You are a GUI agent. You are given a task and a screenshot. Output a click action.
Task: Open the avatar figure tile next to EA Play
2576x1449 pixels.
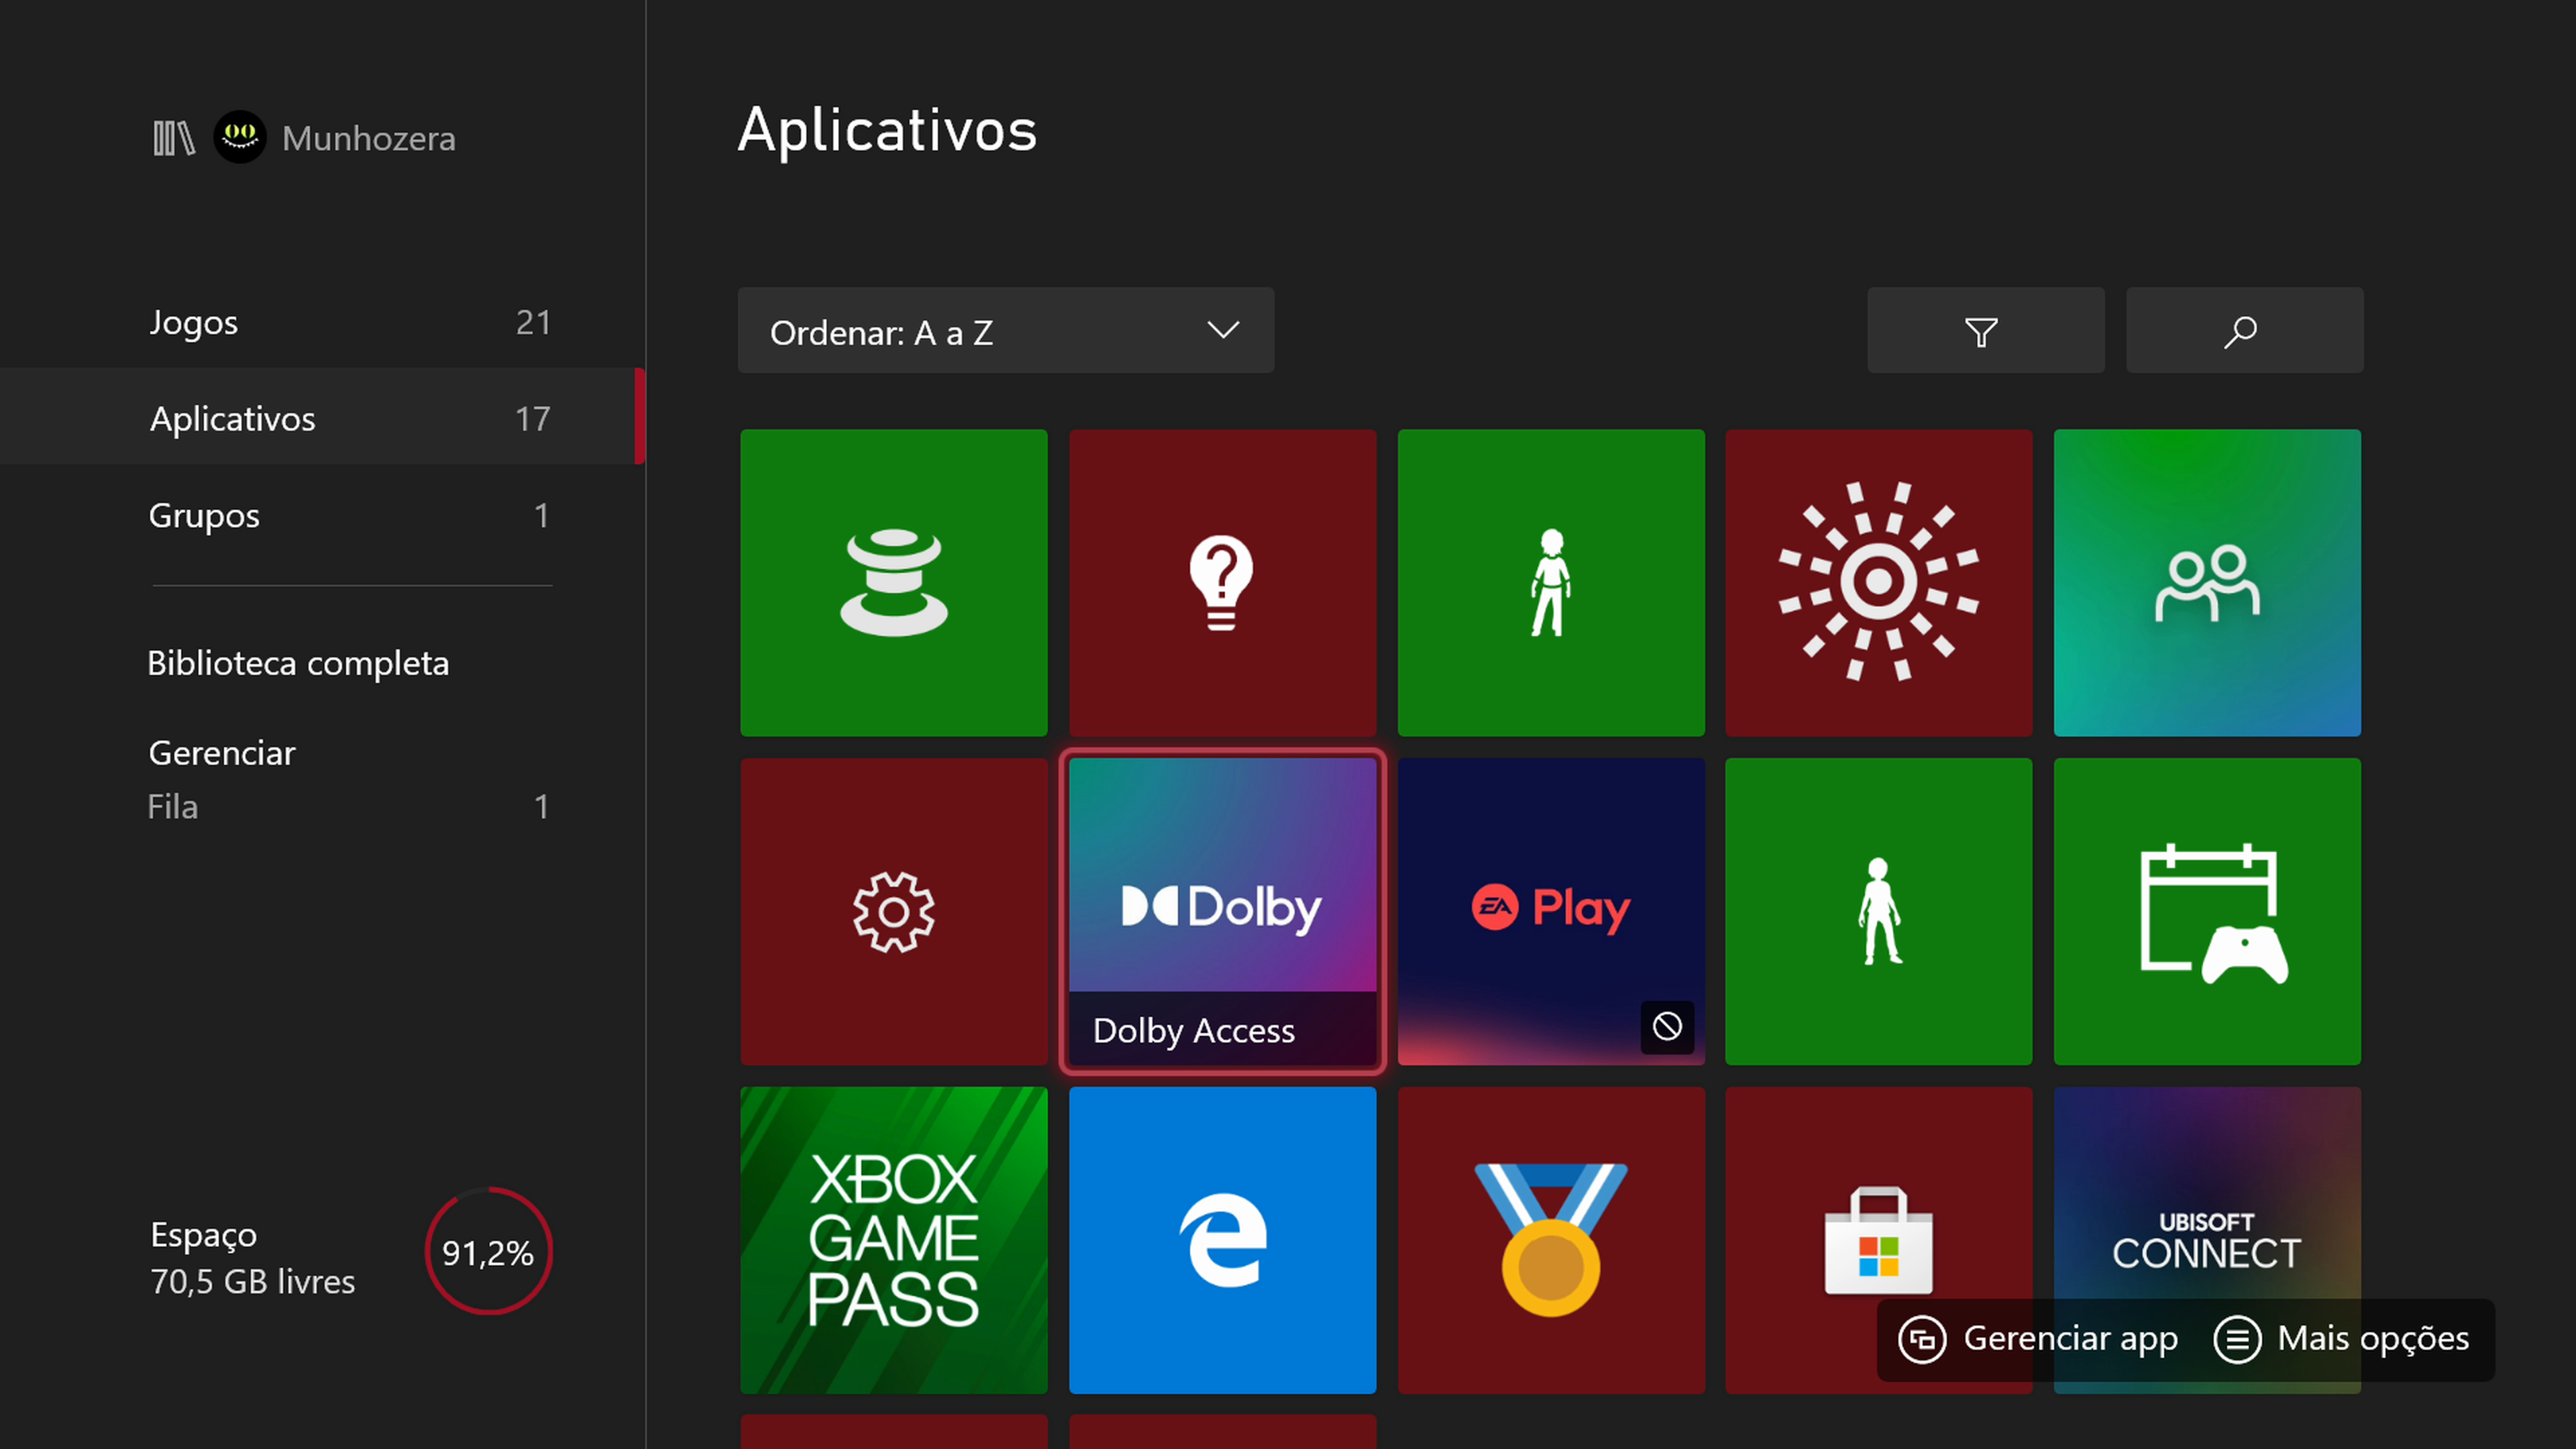click(1878, 911)
